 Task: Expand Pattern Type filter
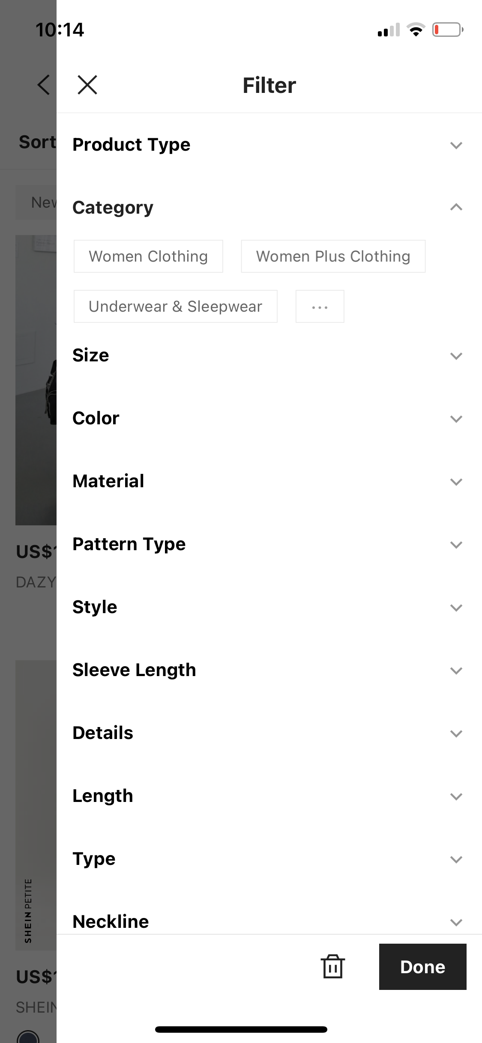click(456, 545)
